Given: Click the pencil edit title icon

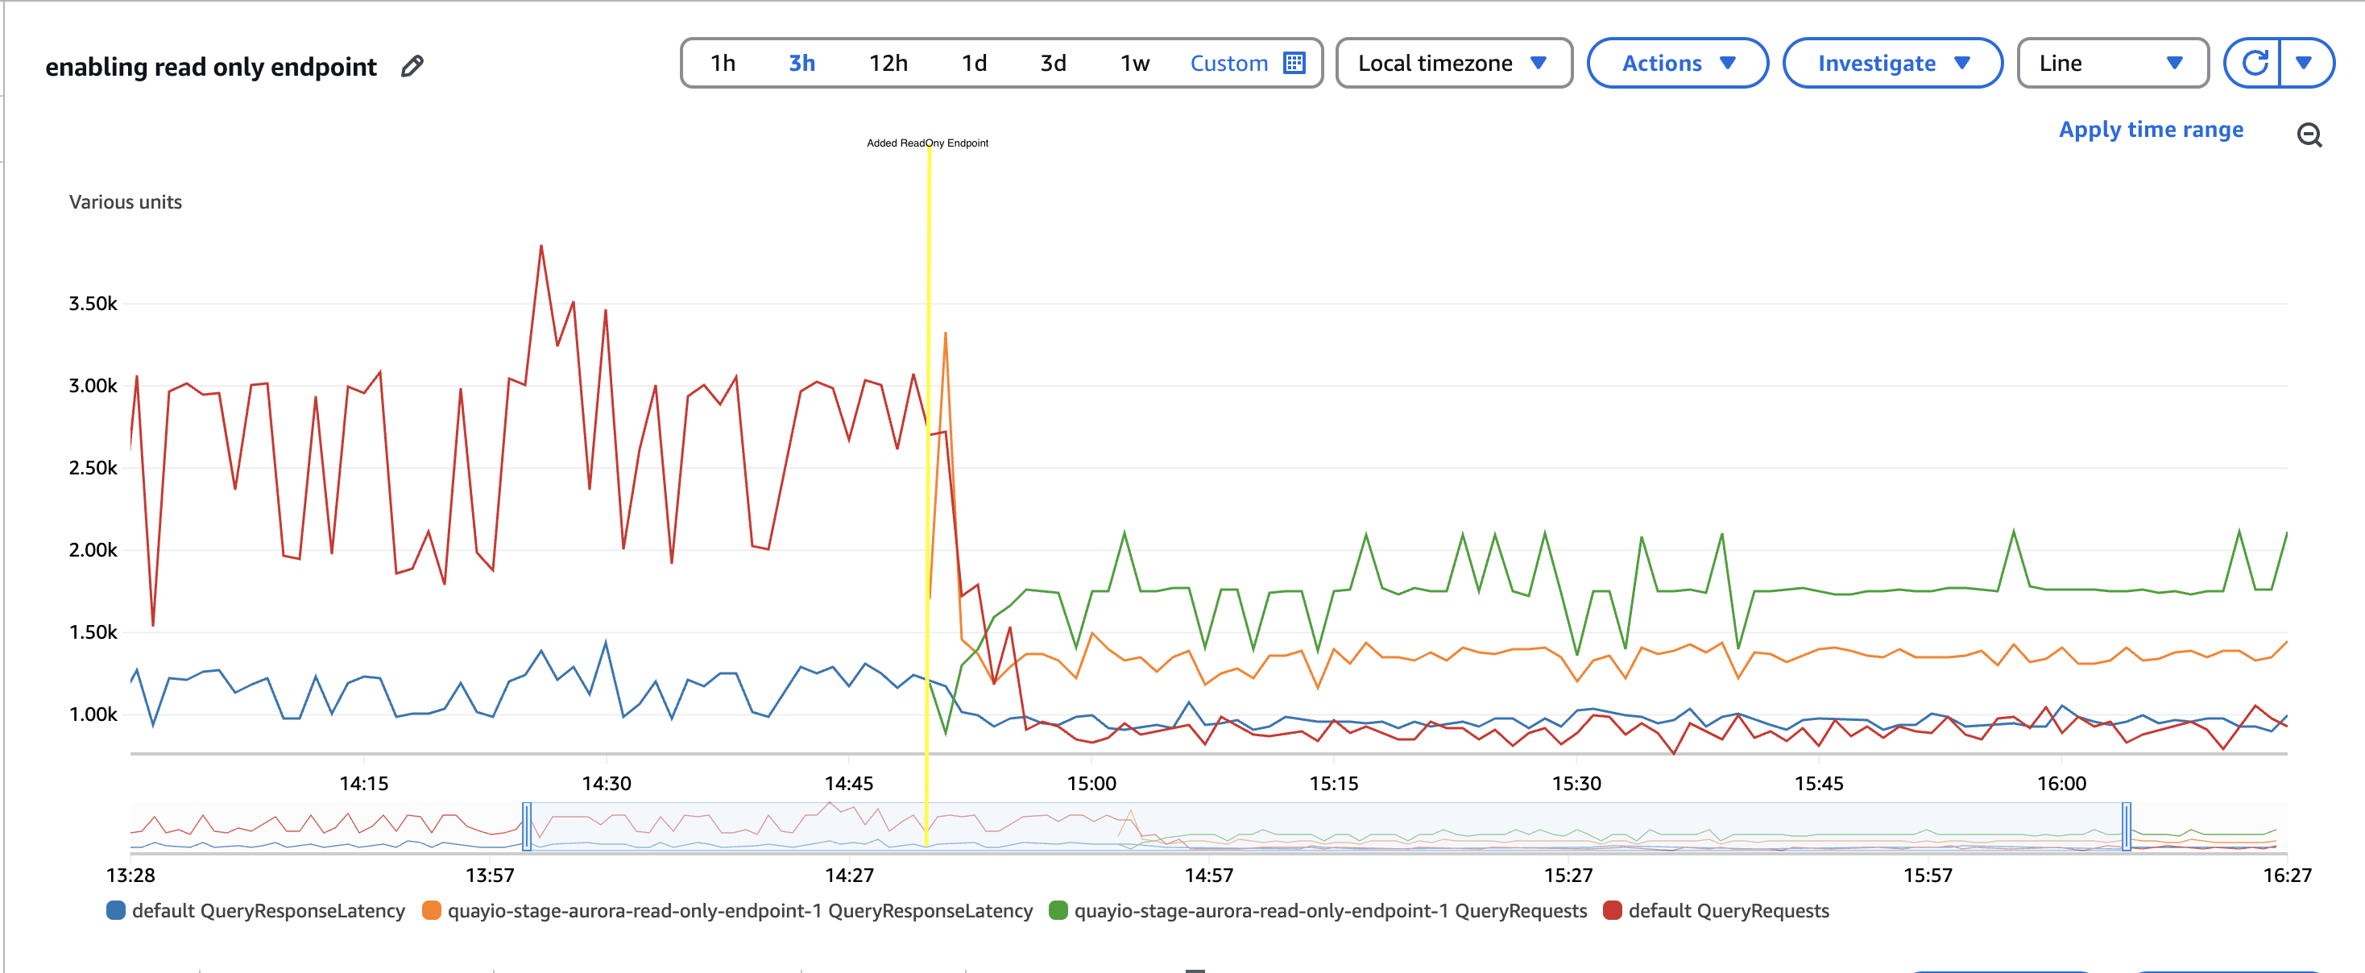Looking at the screenshot, I should pos(412,66).
